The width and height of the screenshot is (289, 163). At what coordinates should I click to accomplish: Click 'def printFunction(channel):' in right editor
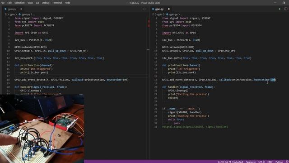pyautogui.click(x=182, y=65)
